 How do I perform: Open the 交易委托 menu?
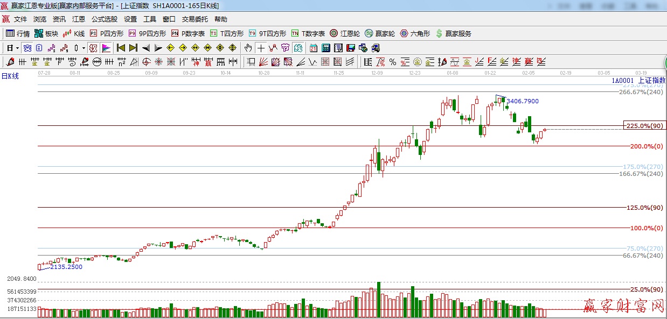[194, 19]
